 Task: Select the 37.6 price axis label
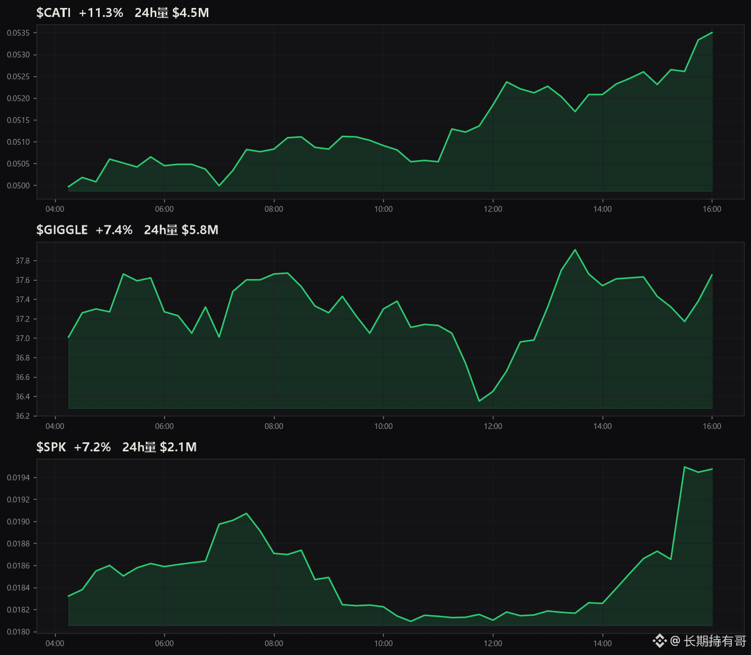(x=22, y=280)
